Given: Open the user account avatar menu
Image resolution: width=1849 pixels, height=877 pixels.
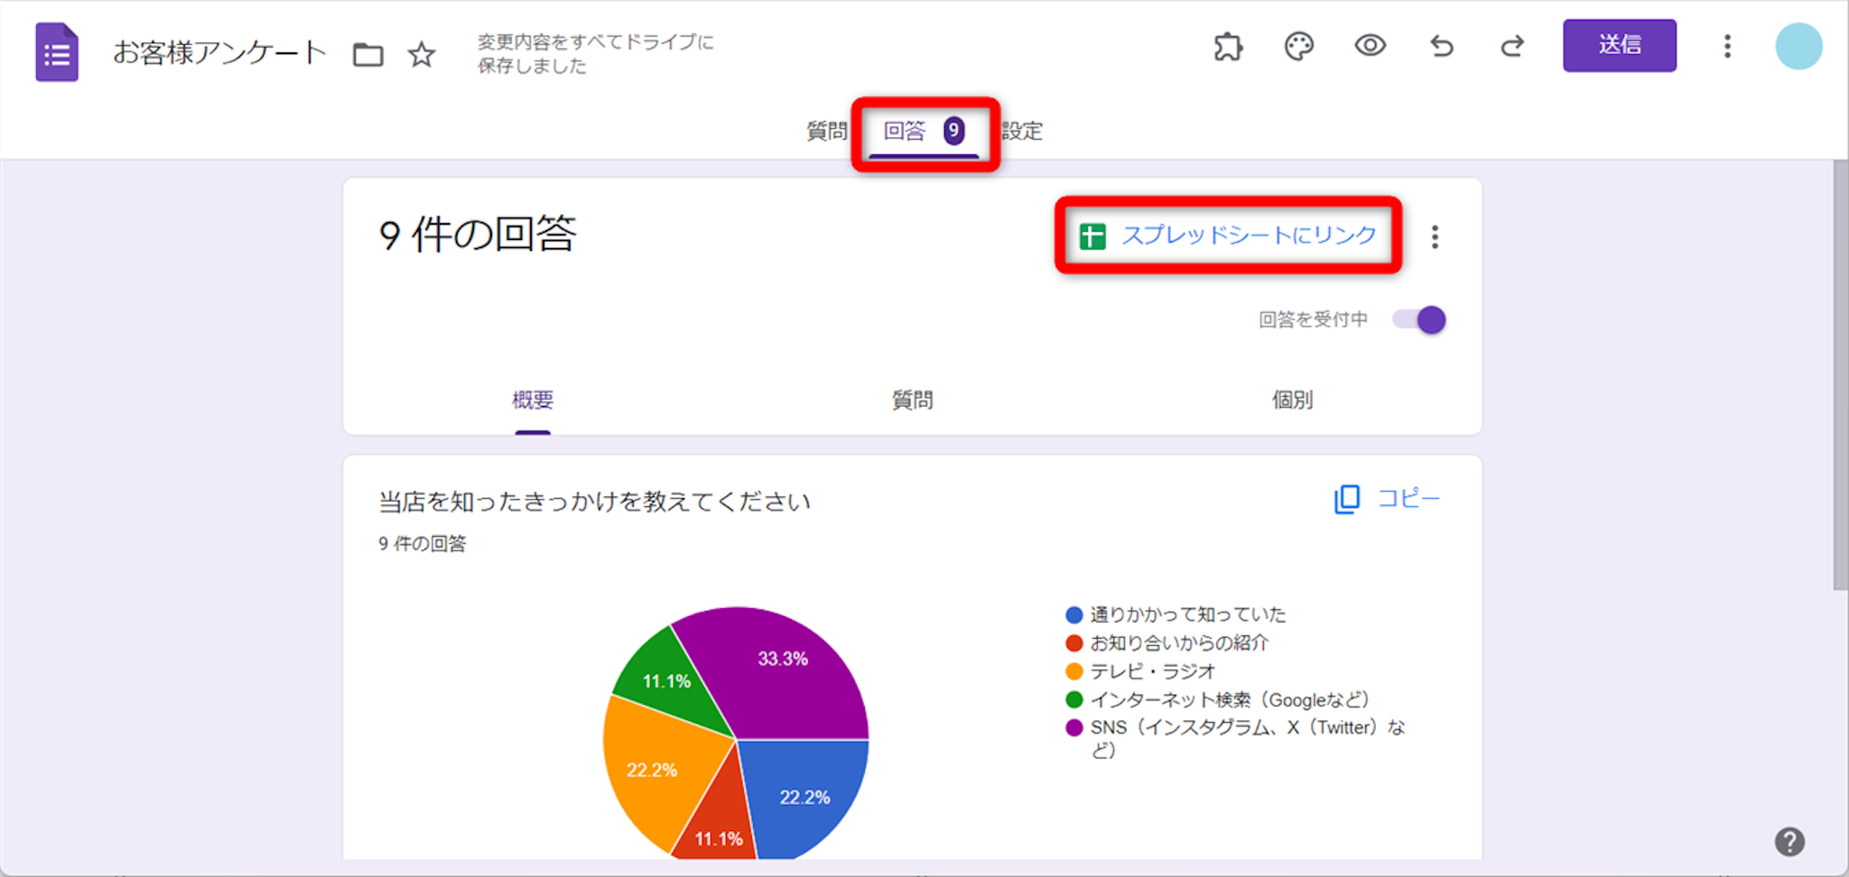Looking at the screenshot, I should [x=1798, y=46].
